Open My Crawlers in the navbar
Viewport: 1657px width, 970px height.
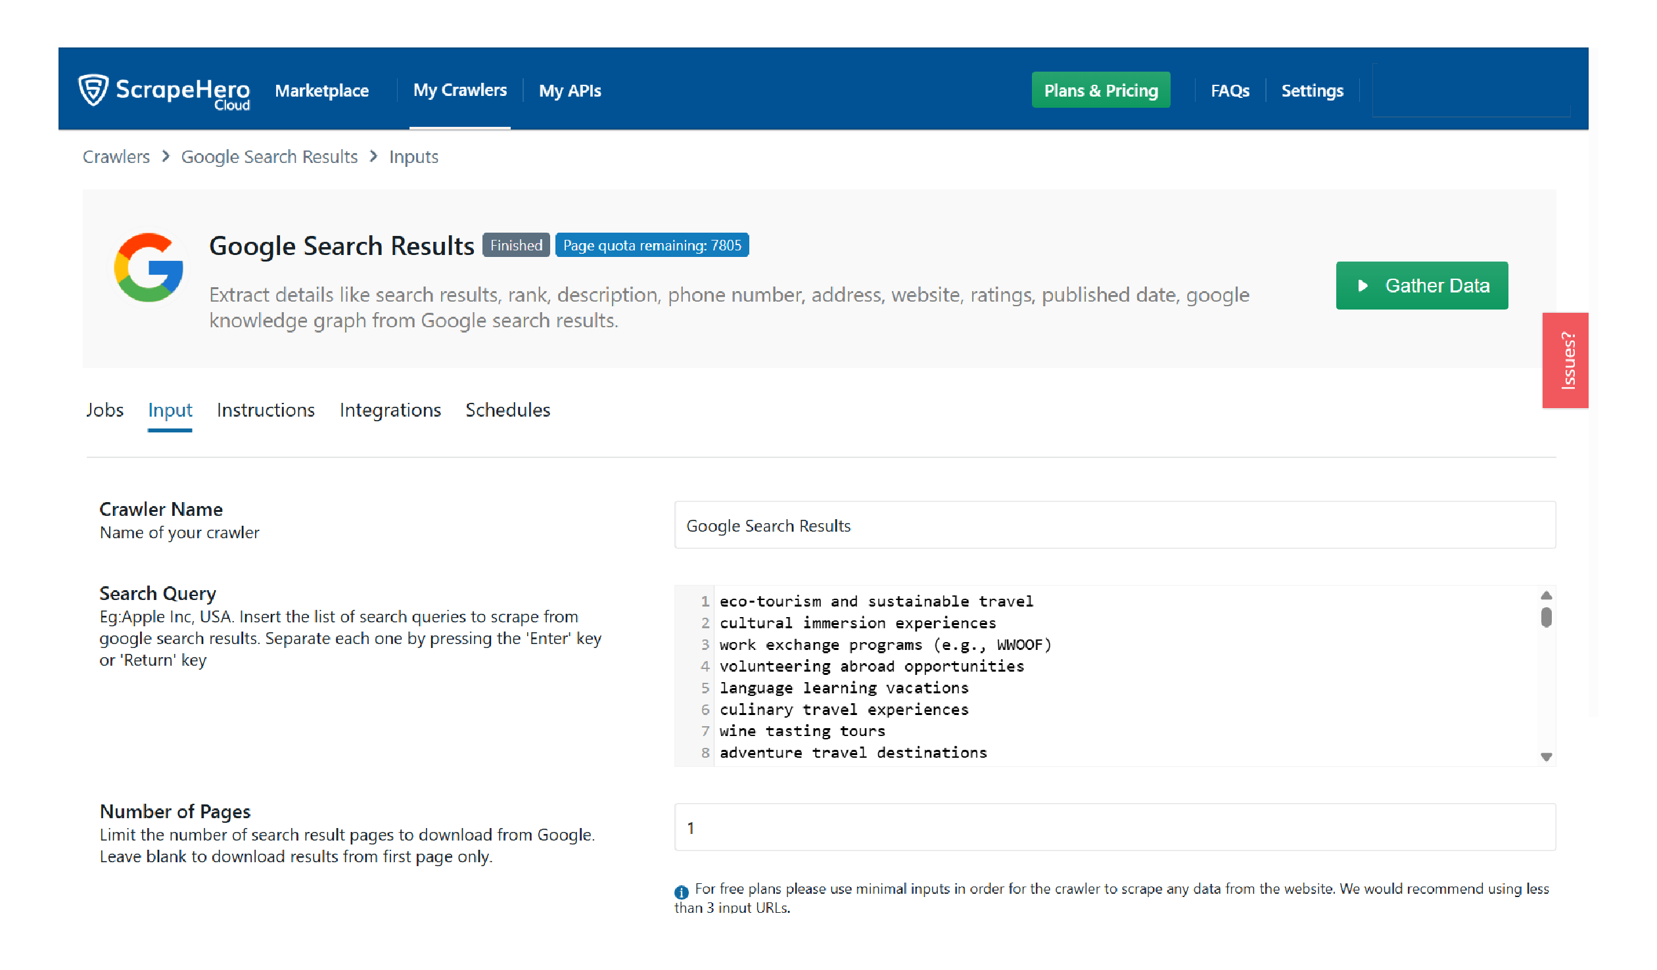[x=459, y=90]
